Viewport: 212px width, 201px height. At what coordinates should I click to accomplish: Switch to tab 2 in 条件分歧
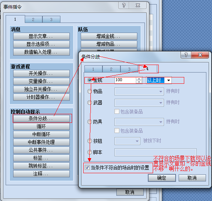coord(111,69)
